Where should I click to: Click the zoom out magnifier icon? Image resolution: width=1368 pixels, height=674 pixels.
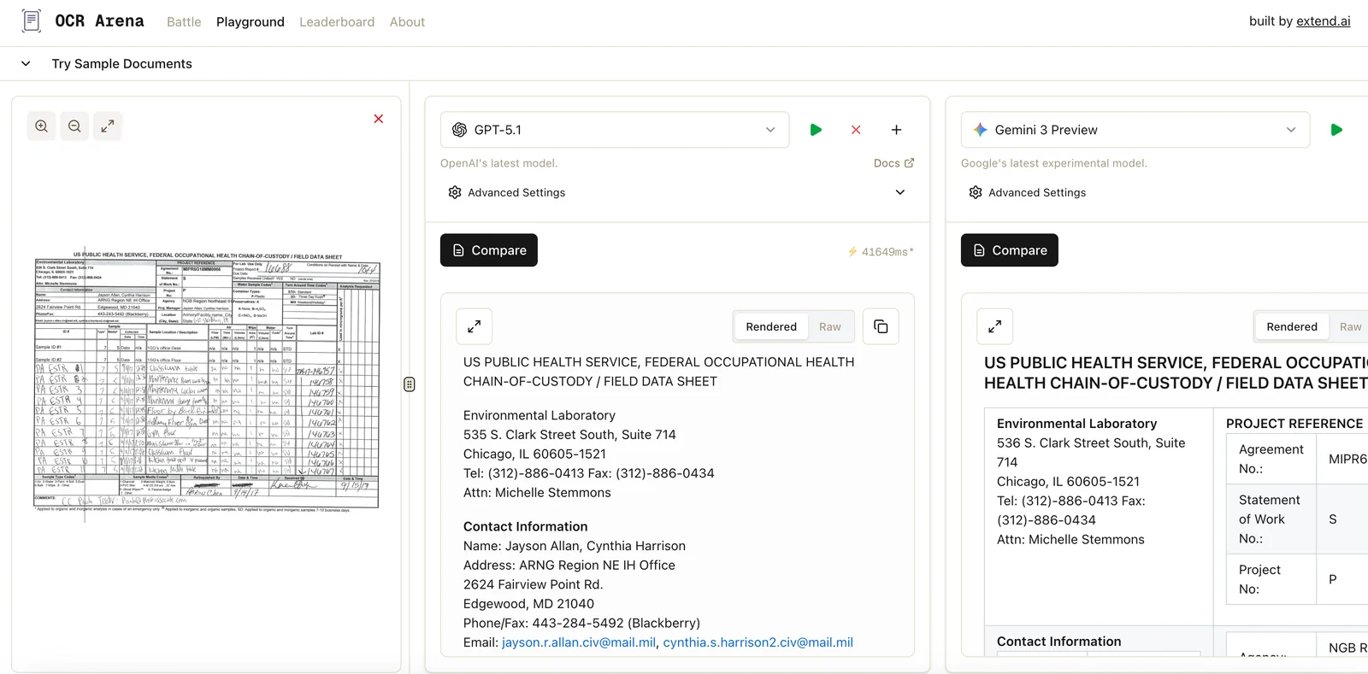74,126
